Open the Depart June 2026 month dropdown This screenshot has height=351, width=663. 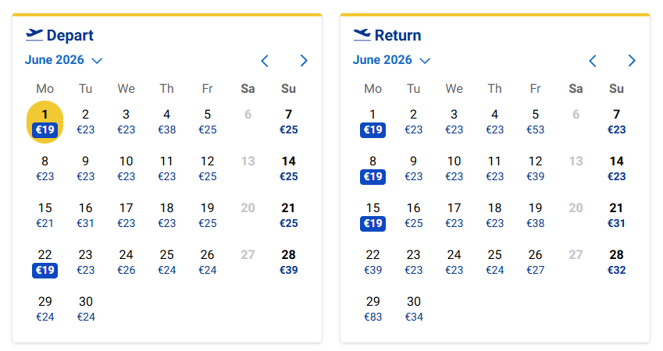coord(64,60)
